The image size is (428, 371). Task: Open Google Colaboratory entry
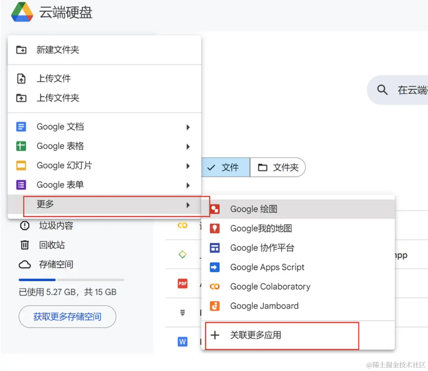click(x=298, y=287)
